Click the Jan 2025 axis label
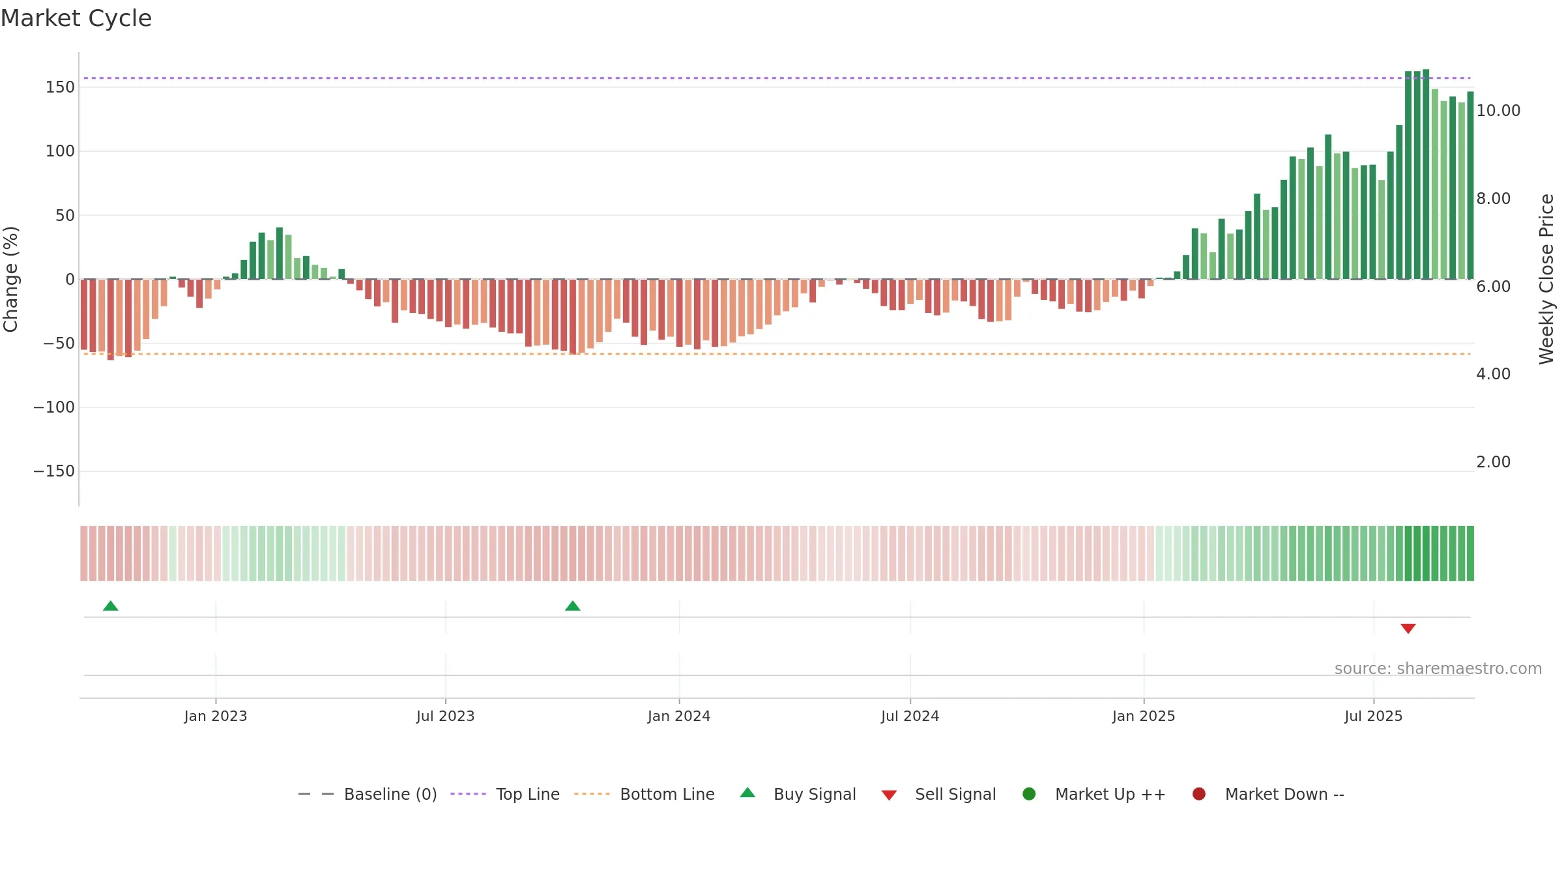 point(1144,716)
